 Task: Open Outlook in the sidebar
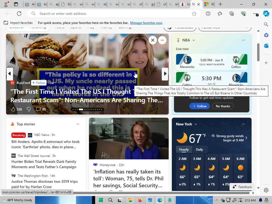click(266, 46)
